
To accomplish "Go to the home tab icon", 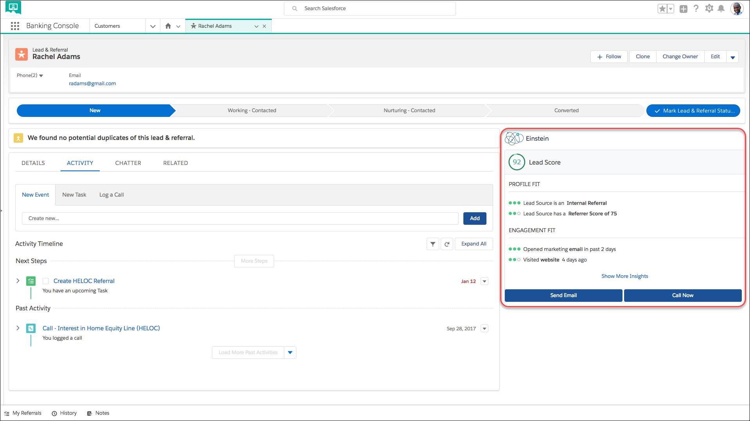I will click(168, 26).
